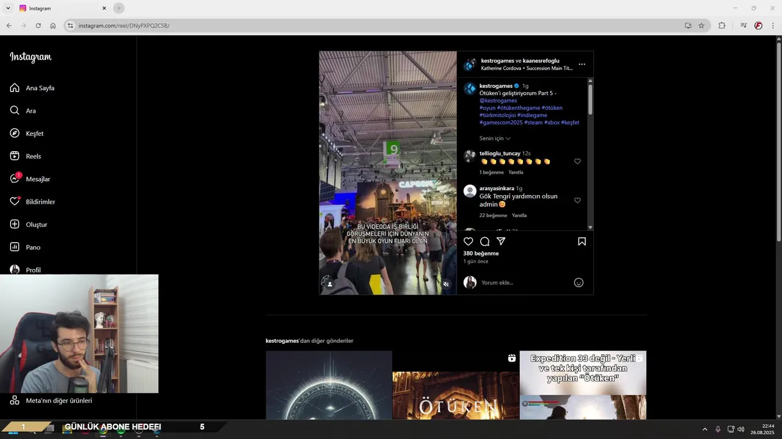Like arasyasinkara's comment

(577, 200)
